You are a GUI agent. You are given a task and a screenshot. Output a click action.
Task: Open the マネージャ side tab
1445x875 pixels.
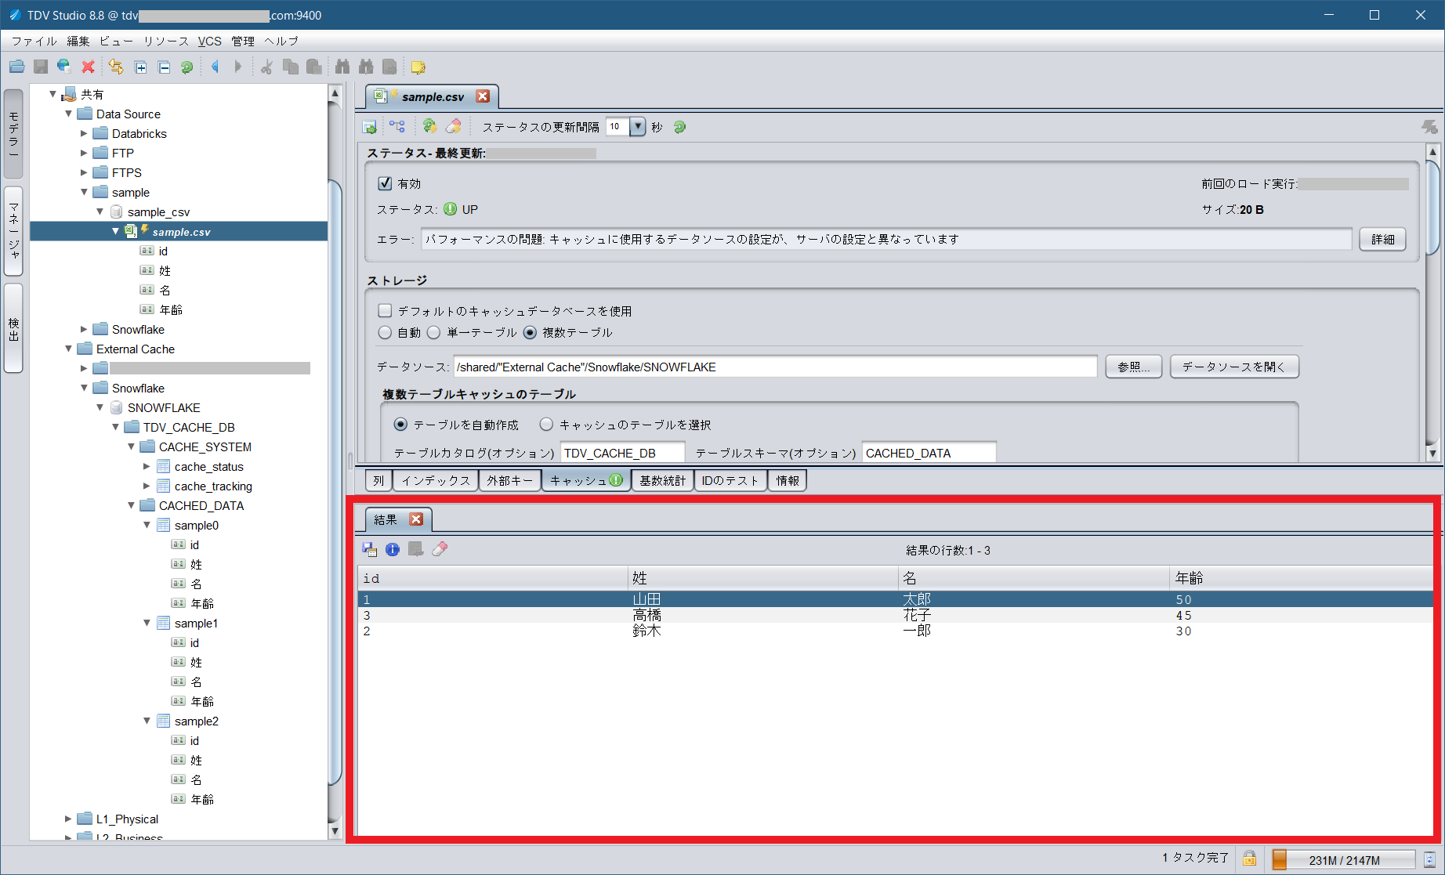pos(13,231)
